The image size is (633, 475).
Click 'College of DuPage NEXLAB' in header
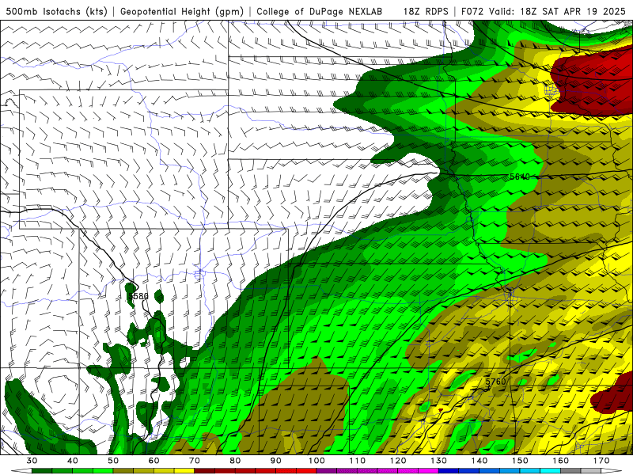(x=320, y=11)
